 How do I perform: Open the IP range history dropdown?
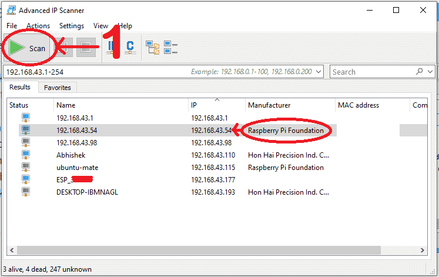click(319, 71)
